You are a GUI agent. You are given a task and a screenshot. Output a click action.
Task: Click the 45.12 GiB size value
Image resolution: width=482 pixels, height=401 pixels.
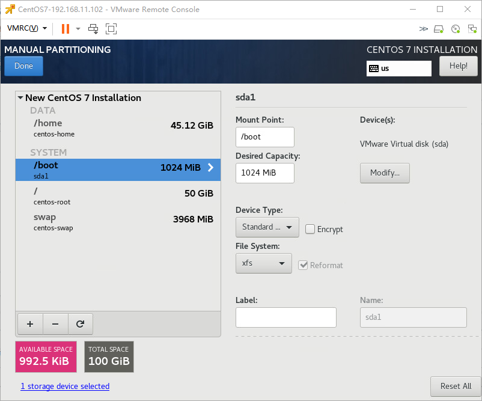tap(192, 126)
